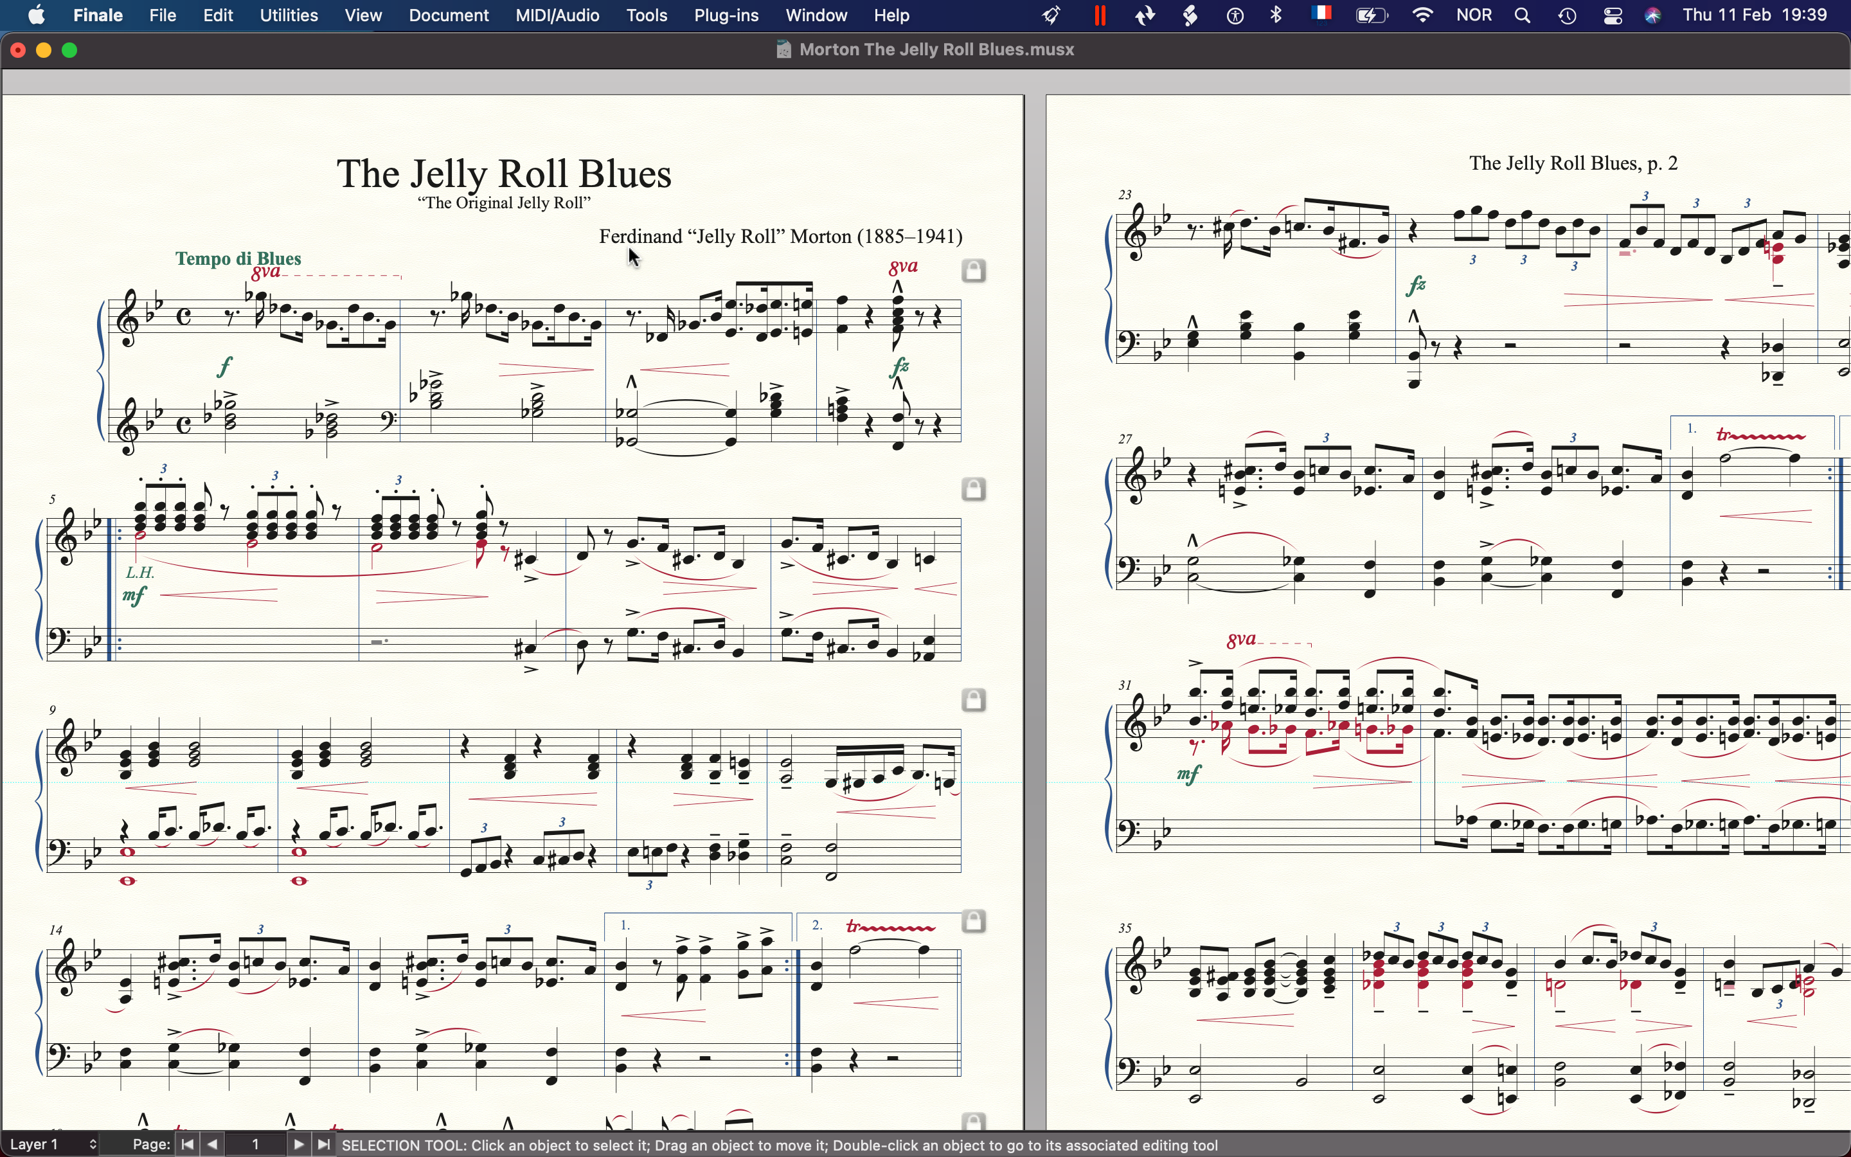Select the L.H. marking in measure 5

(141, 572)
